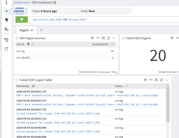
Task: Click the logon table vertical scrollbar thumb
Action: [x=168, y=104]
